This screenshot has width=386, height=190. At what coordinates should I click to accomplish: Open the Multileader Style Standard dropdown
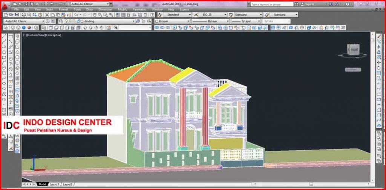click(x=296, y=15)
